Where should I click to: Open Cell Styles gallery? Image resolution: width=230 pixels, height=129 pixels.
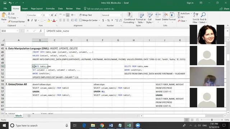[149, 18]
